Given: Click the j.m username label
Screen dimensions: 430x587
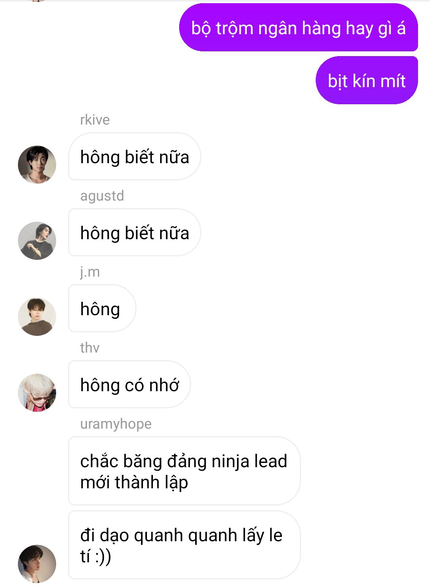Looking at the screenshot, I should [x=90, y=272].
